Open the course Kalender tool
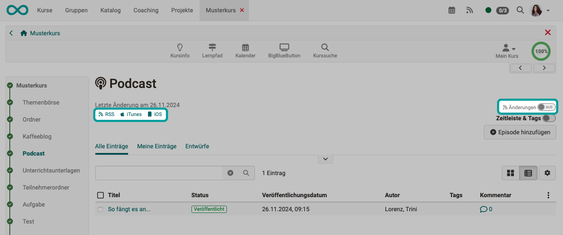 [246, 48]
